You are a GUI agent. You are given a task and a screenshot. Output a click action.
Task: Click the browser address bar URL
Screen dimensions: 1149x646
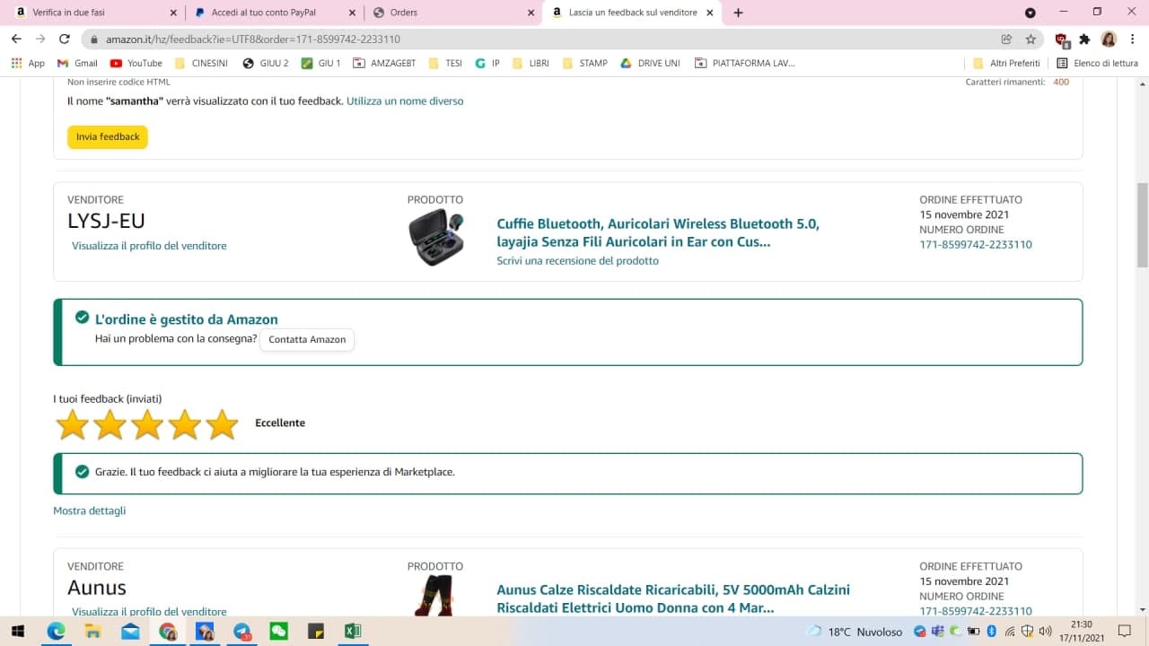pos(253,39)
